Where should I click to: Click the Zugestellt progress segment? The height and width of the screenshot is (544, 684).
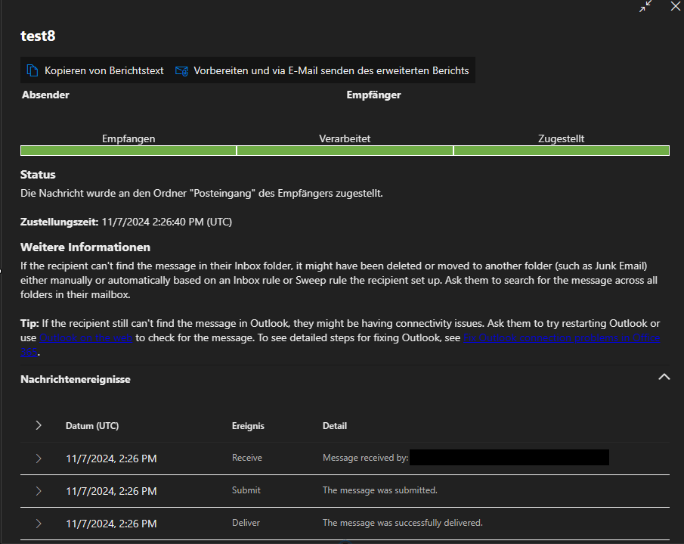tap(562, 151)
